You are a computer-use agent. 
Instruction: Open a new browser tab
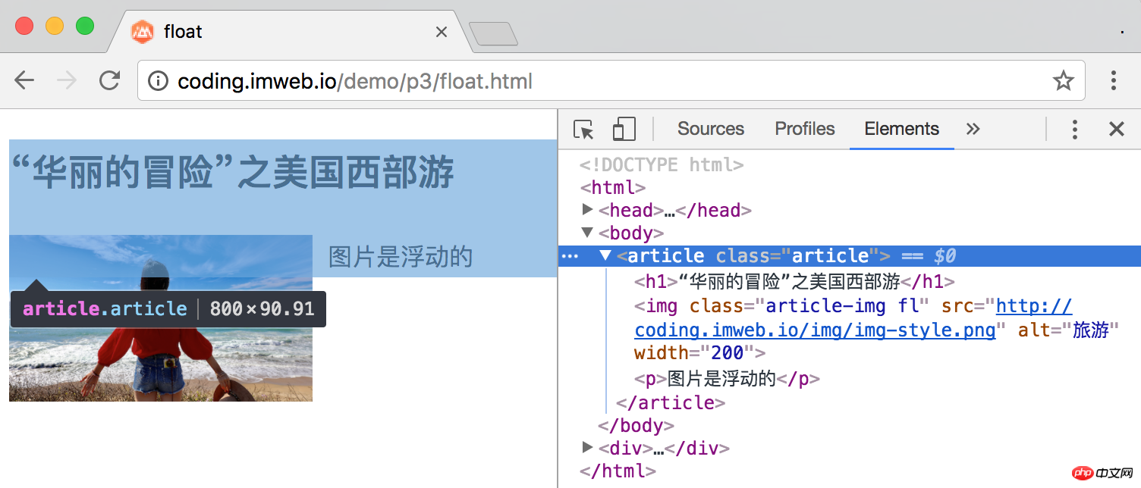click(493, 33)
